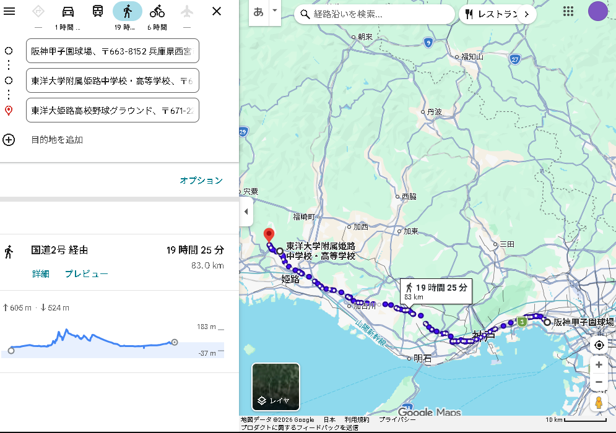Select walking travel mode
Viewport: 616px width, 433px height.
point(128,11)
